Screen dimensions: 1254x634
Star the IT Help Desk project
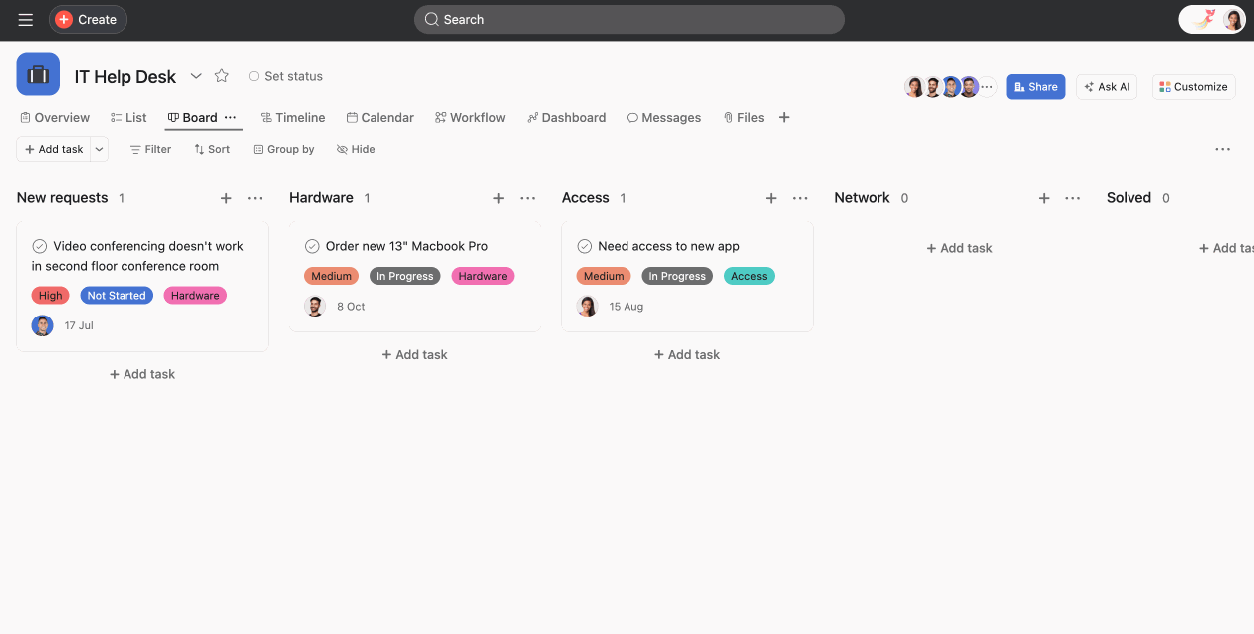point(221,75)
